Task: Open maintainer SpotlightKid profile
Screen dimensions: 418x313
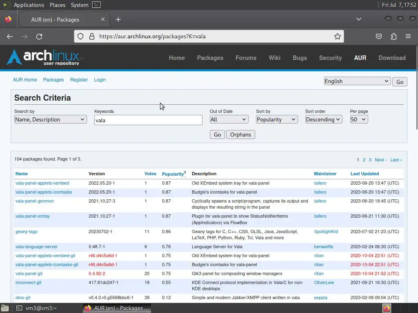Action: coord(326,231)
